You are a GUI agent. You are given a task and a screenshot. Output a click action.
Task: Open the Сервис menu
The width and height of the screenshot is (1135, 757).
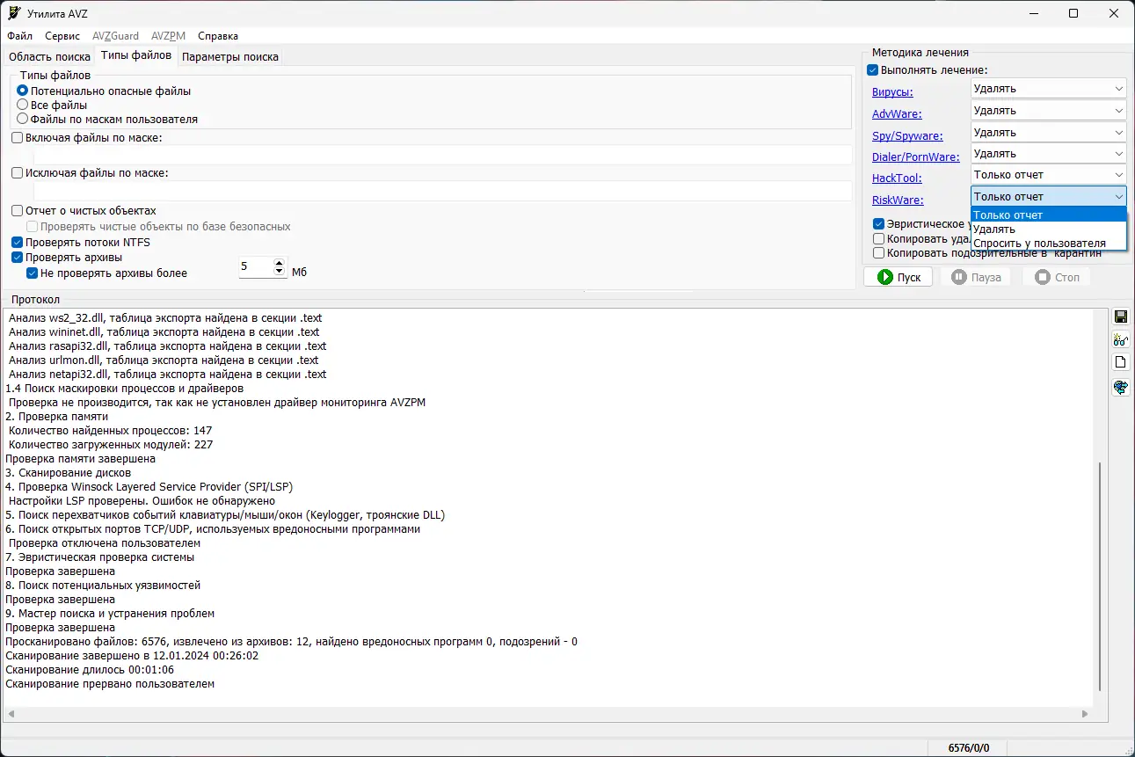click(x=62, y=36)
